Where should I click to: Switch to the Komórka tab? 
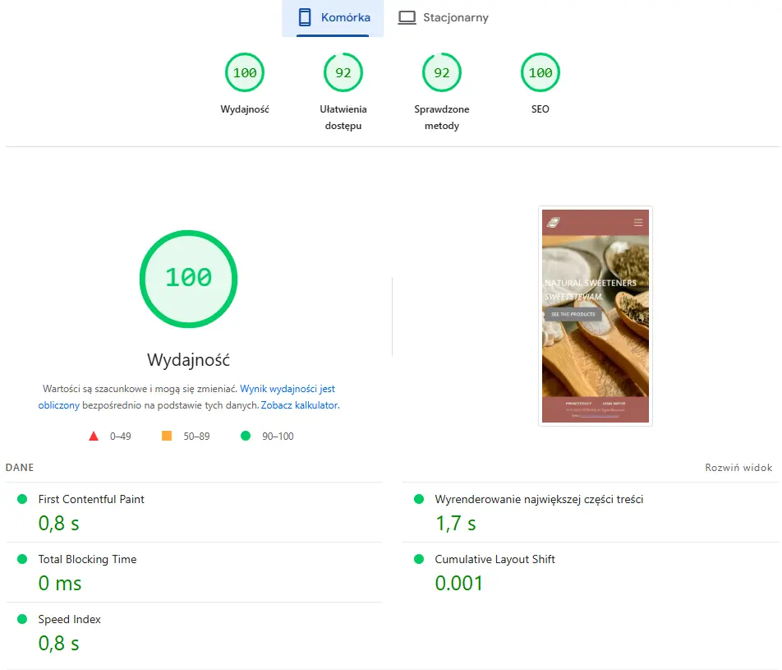(333, 17)
